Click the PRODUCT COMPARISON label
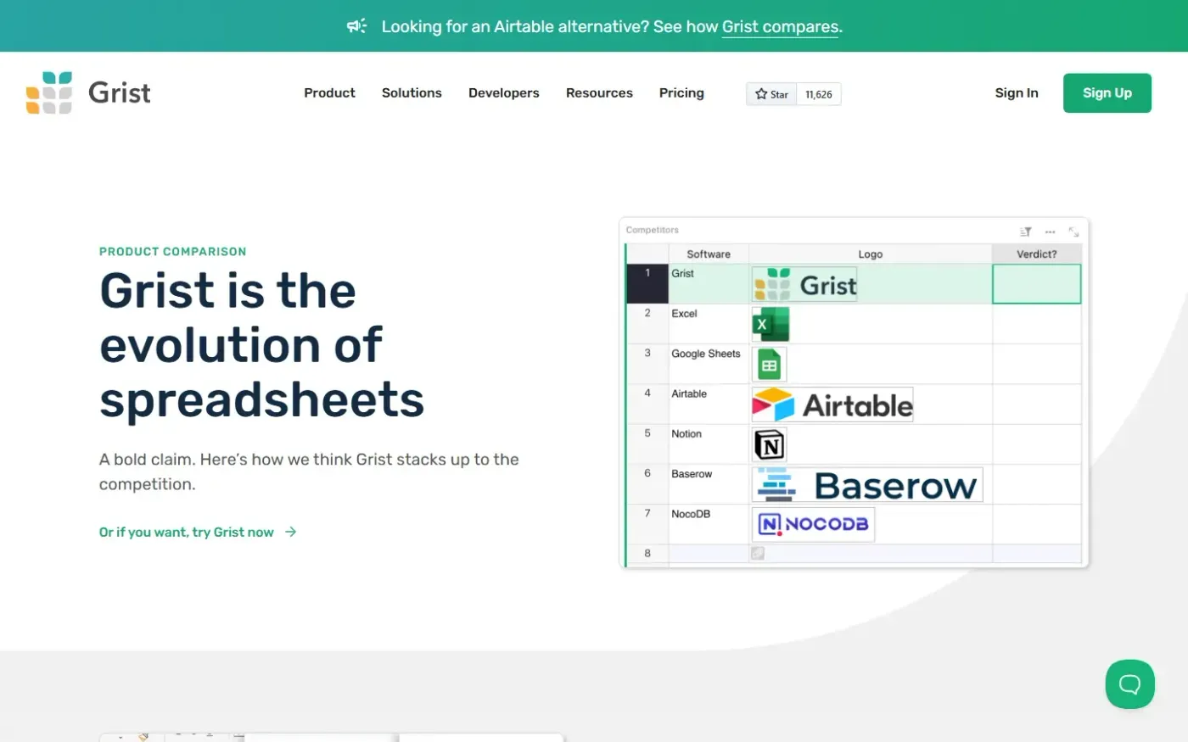This screenshot has height=742, width=1188. coord(173,252)
